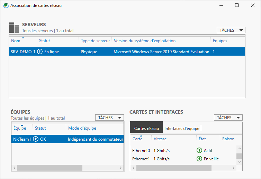Open the TÂCHES dropdown in the Serveurs section
This screenshot has width=261, height=179.
pyautogui.click(x=231, y=30)
